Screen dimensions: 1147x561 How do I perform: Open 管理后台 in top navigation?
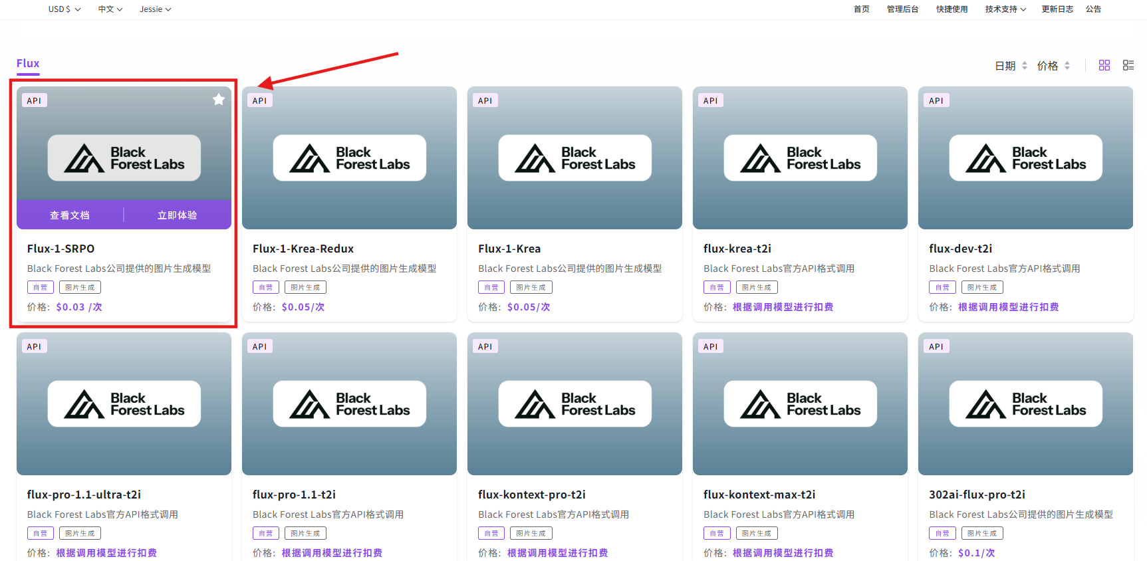(902, 9)
